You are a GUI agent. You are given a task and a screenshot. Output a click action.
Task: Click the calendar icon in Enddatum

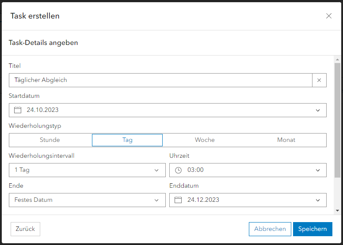178,200
